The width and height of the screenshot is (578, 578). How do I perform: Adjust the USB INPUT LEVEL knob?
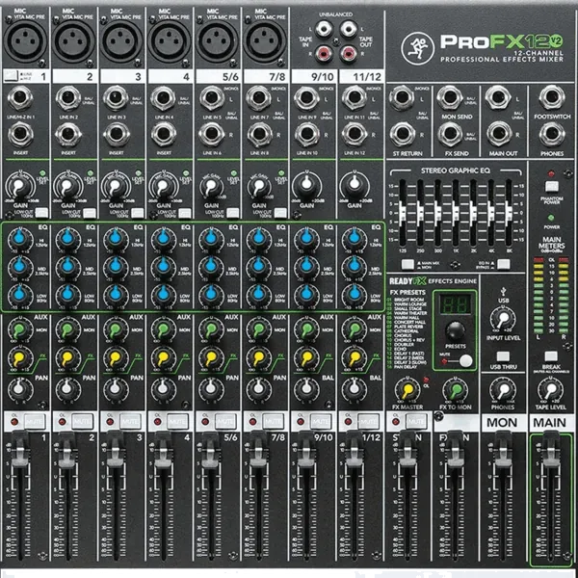point(503,319)
